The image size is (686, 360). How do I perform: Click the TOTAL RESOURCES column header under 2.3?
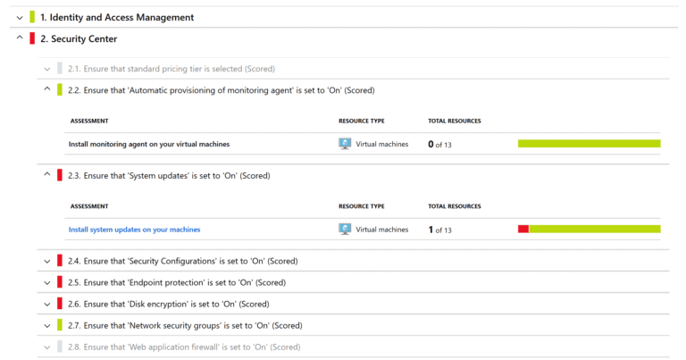click(x=454, y=206)
